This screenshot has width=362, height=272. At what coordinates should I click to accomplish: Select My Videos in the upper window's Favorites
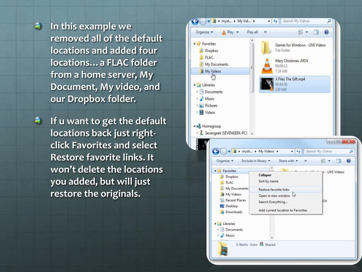[x=220, y=71]
